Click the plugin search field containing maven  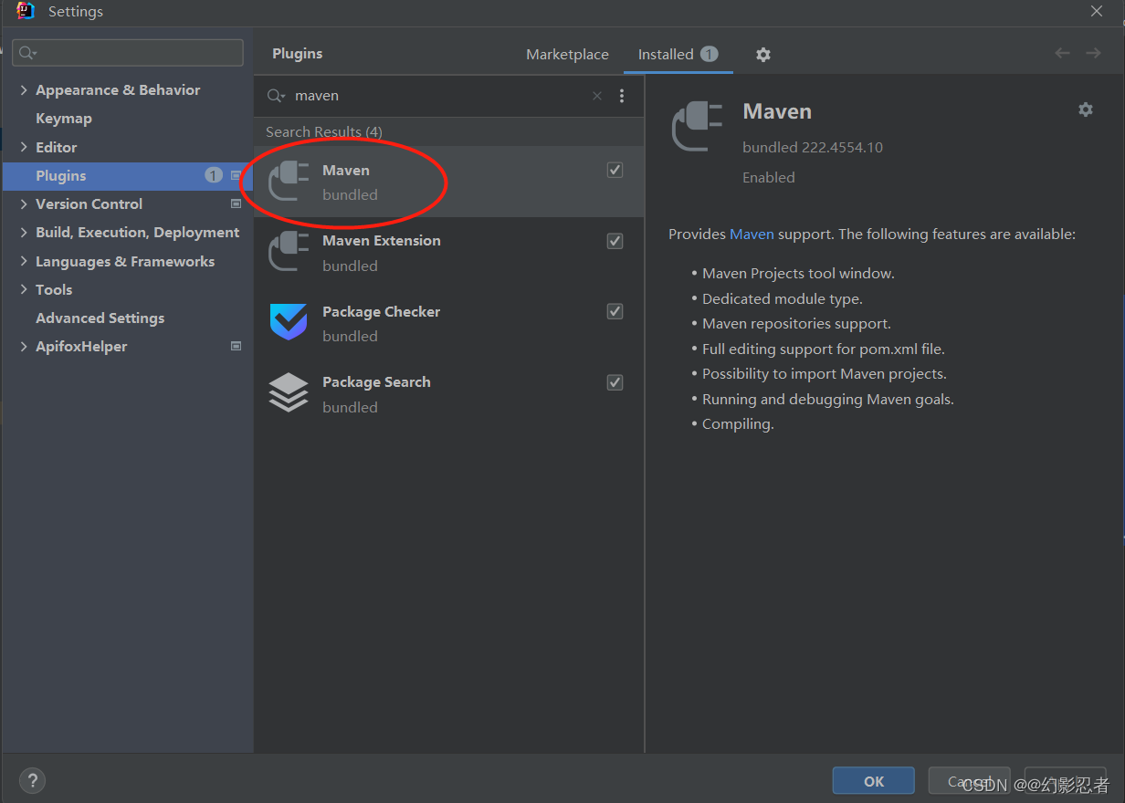pos(443,96)
